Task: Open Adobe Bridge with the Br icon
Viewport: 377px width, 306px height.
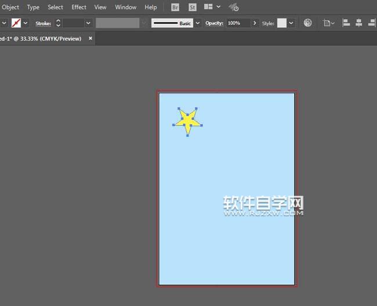Action: point(176,8)
